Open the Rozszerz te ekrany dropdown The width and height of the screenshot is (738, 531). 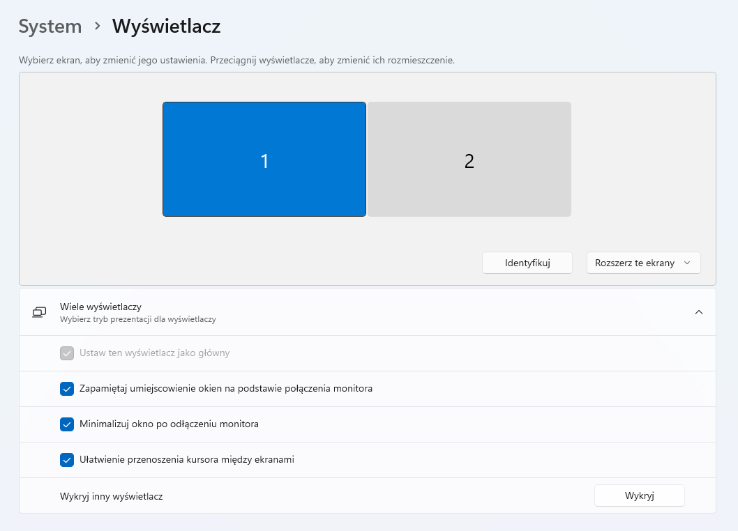click(643, 263)
